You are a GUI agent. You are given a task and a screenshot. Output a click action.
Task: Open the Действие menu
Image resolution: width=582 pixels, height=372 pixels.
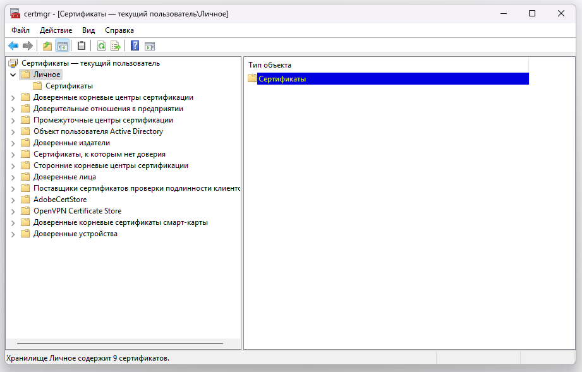(56, 30)
